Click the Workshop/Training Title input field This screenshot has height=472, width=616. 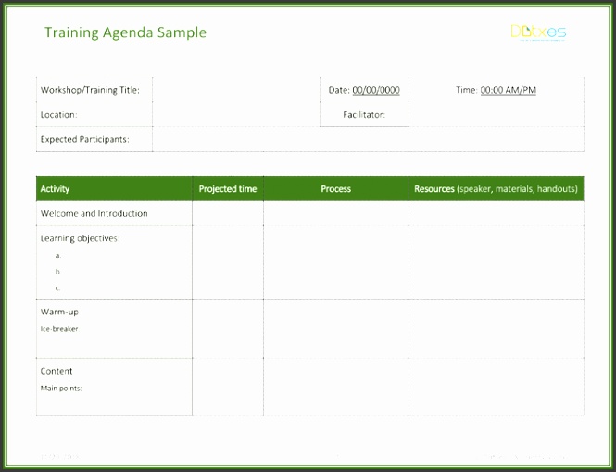(x=235, y=90)
